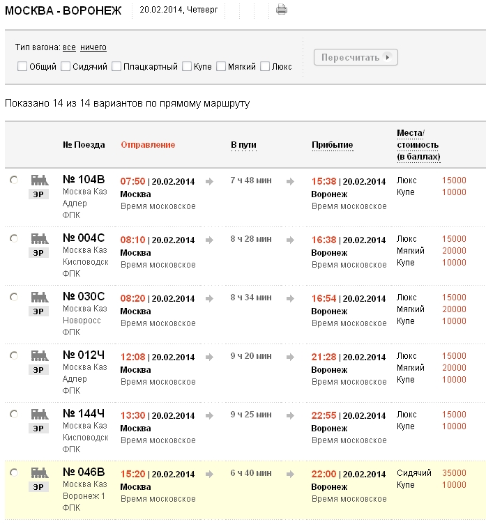Click the train icon for train 104В
The height and width of the screenshot is (524, 486).
pos(39,180)
